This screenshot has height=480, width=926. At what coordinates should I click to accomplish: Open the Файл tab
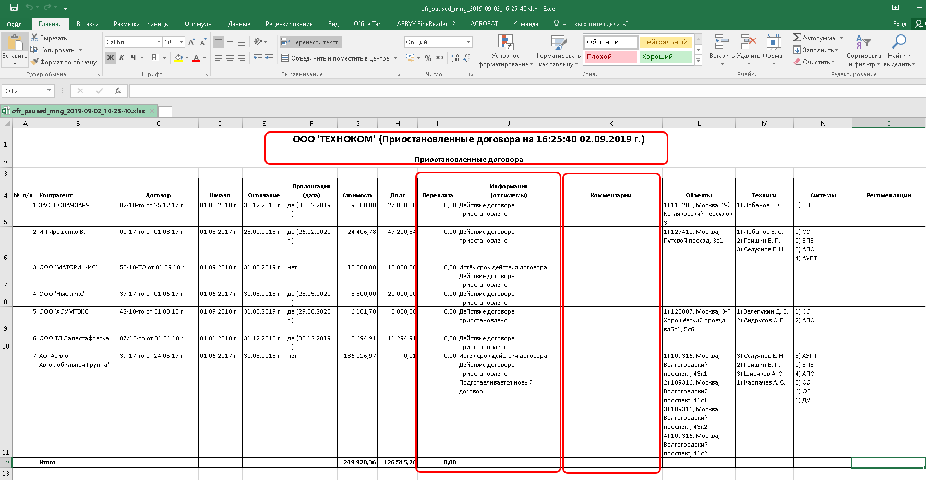[15, 24]
